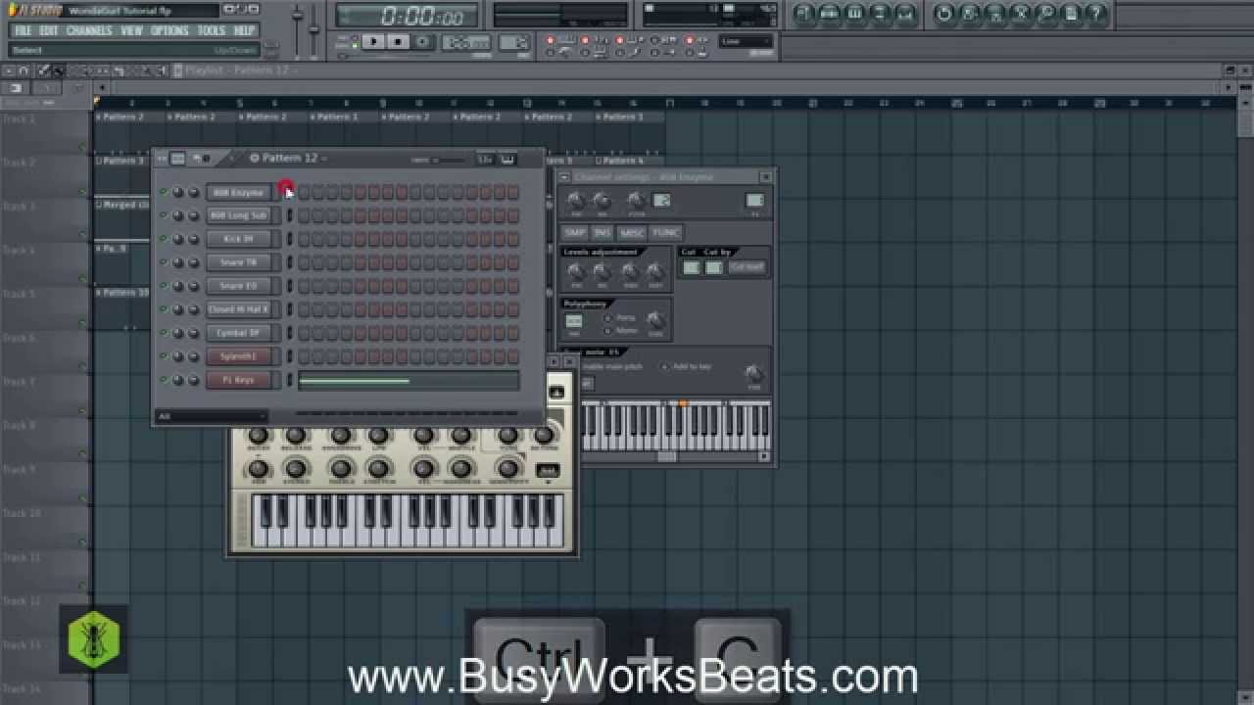Screen dimensions: 1254x705
Task: Click the project info toolbar icon
Action: (x=1072, y=13)
